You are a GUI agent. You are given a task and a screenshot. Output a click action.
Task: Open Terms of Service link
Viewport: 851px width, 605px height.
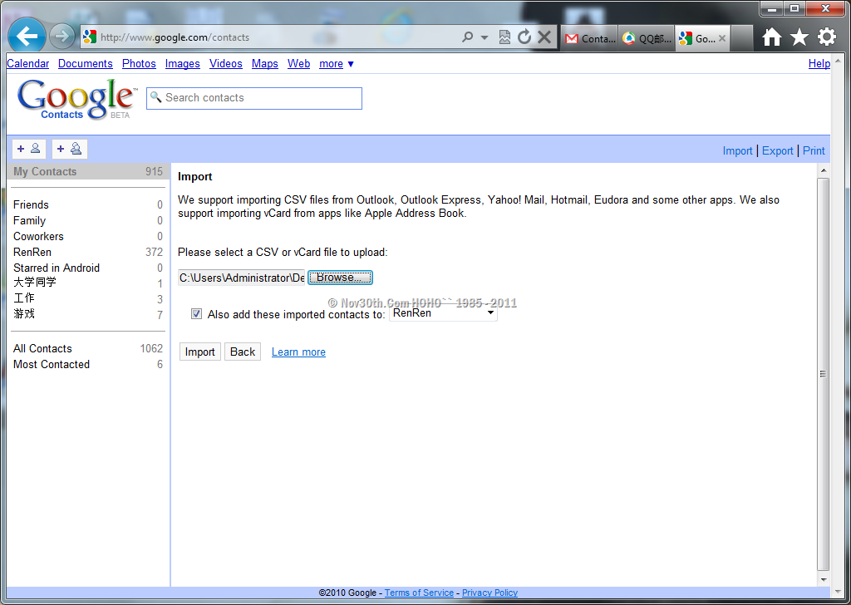coord(419,593)
